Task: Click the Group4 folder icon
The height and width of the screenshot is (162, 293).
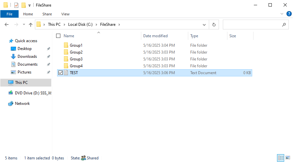Action: pos(66,66)
